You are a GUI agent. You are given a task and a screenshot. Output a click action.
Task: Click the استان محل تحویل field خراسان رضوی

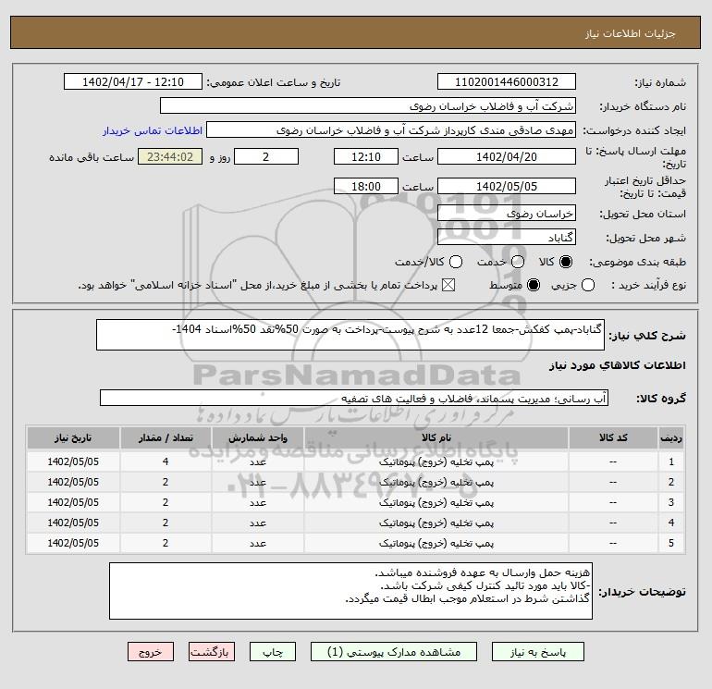tap(507, 213)
